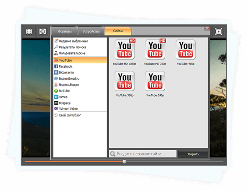
Task: Click the snapshot camera icon
Action: pos(42,32)
